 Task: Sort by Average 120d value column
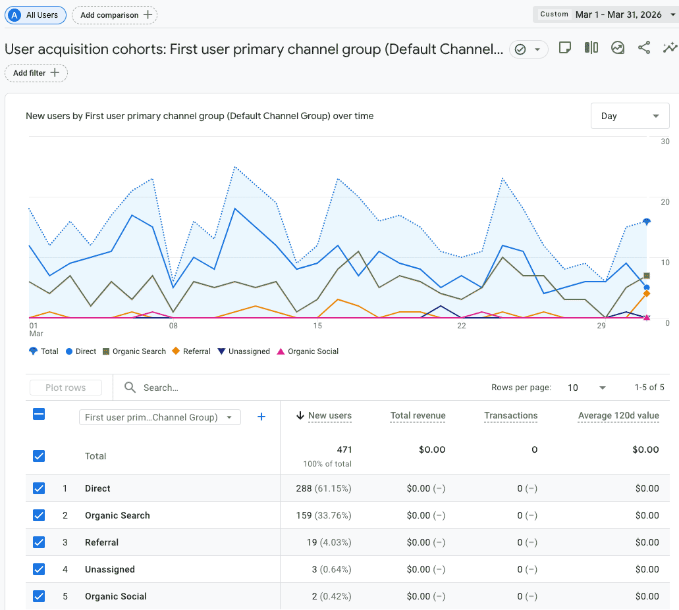(618, 415)
